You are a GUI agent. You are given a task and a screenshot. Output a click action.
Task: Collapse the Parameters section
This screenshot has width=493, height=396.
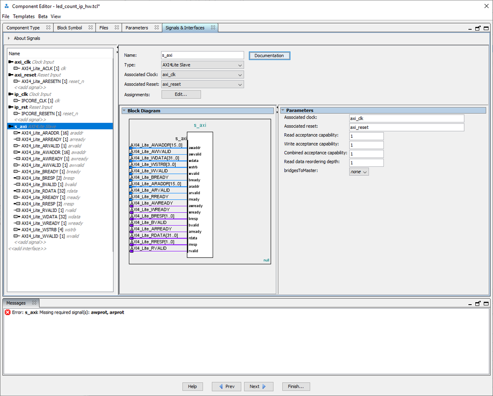283,111
